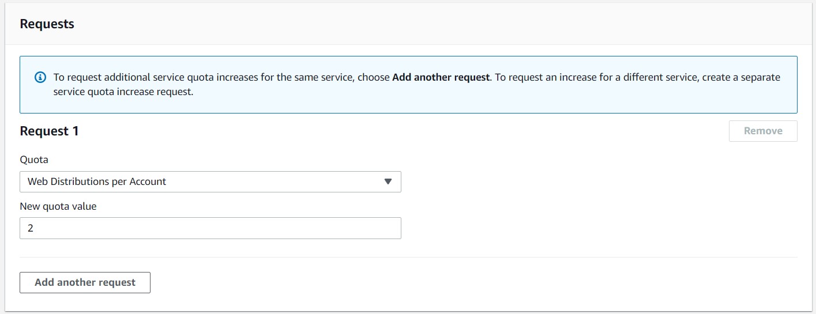Click divider line above Add another request
The width and height of the screenshot is (816, 314).
(408, 257)
